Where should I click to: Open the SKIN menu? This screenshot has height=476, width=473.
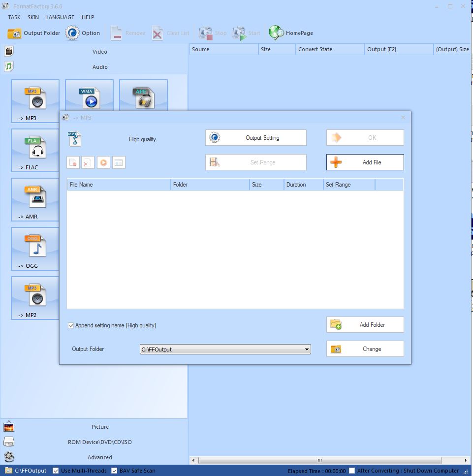coord(33,17)
